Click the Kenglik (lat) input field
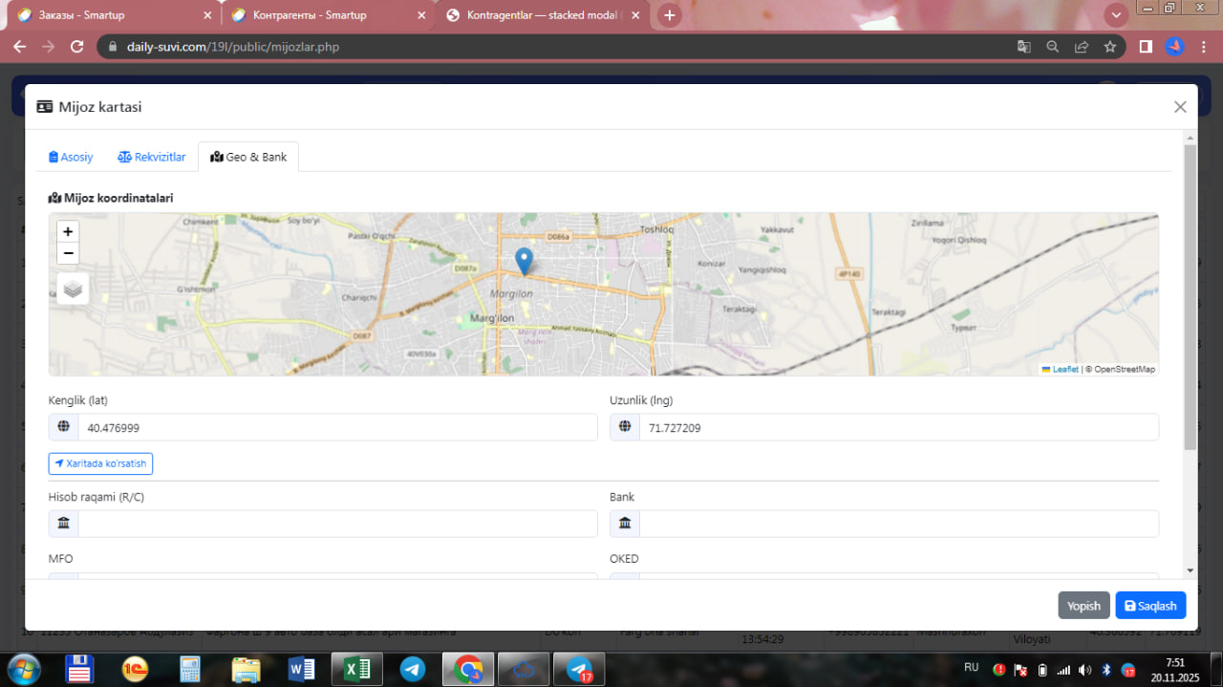The height and width of the screenshot is (687, 1223). 336,428
